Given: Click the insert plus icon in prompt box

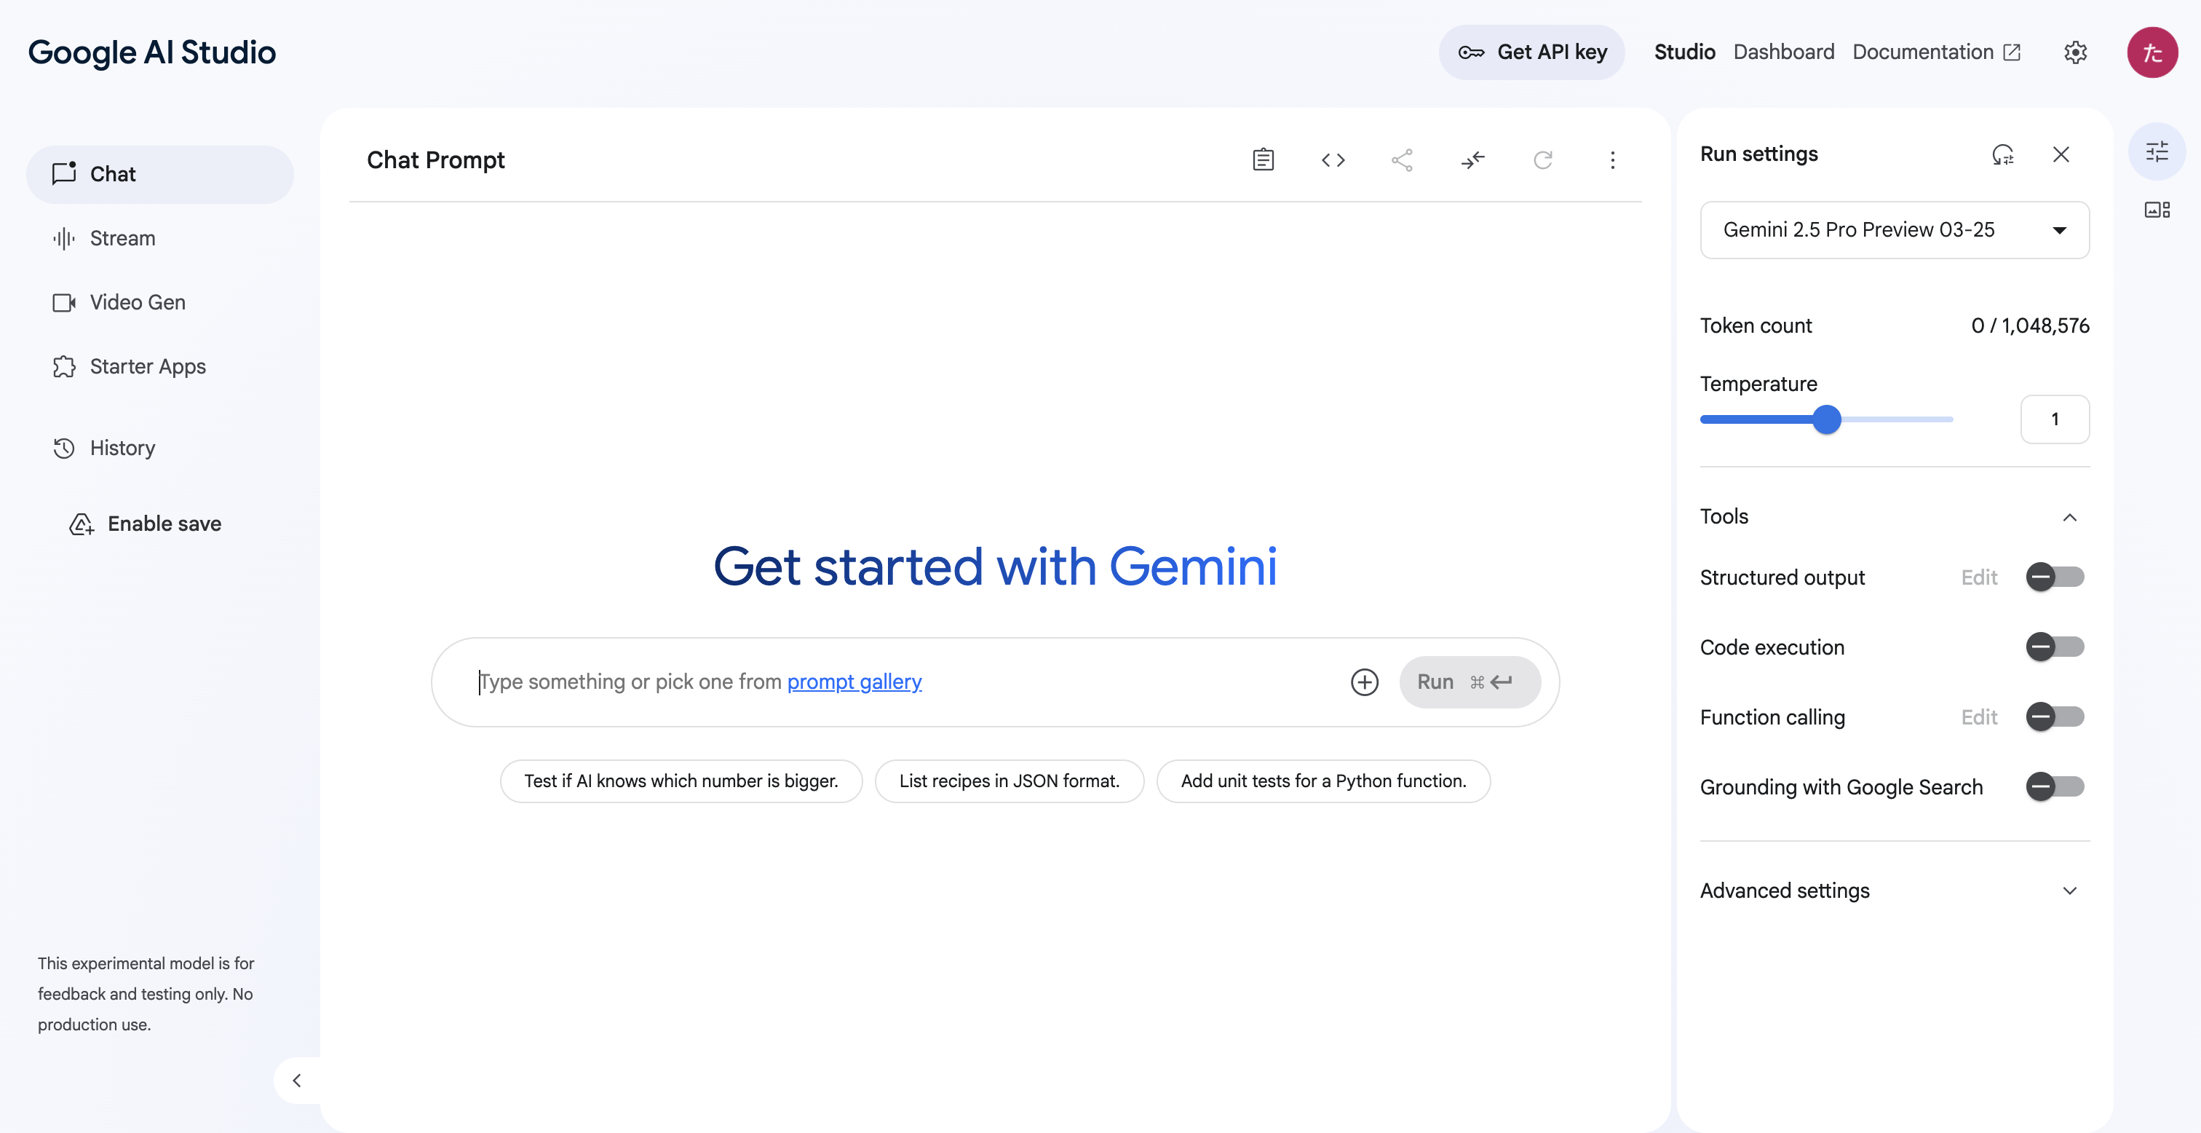Looking at the screenshot, I should (1365, 682).
